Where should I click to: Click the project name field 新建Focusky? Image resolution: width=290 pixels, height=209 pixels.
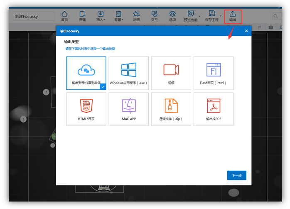(33, 16)
